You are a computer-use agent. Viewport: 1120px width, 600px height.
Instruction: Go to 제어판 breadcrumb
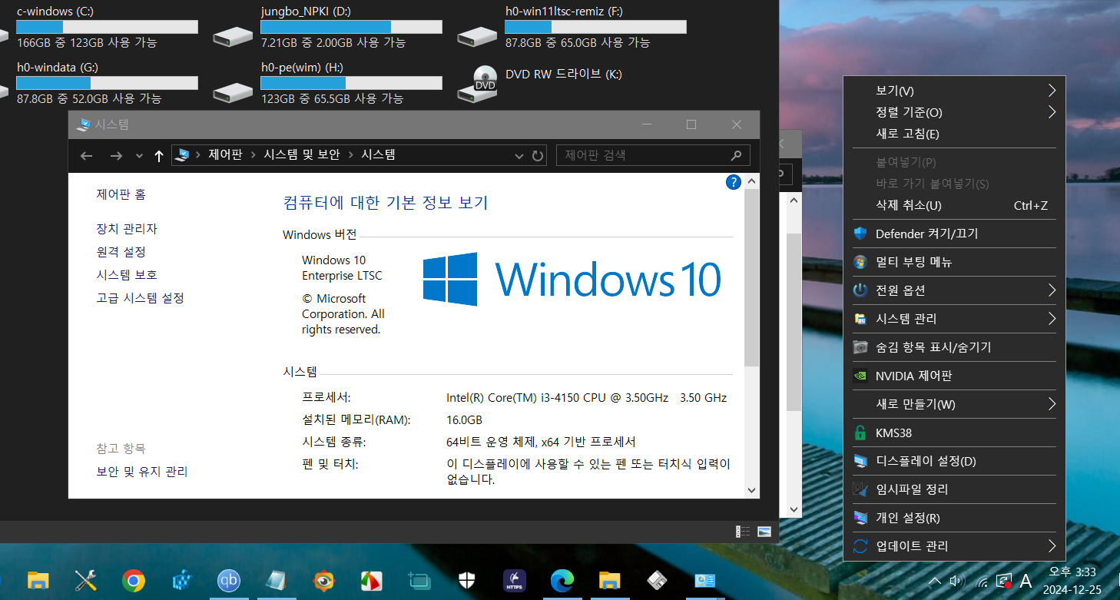coord(225,154)
